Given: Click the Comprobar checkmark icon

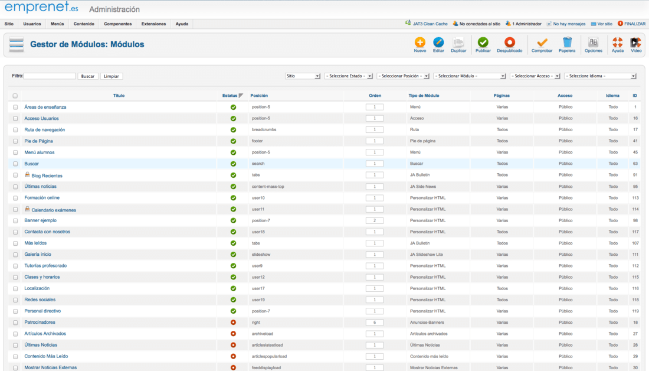Looking at the screenshot, I should (542, 43).
